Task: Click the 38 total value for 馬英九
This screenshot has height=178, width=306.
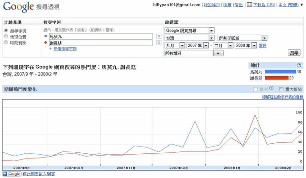Action: coord(299,72)
